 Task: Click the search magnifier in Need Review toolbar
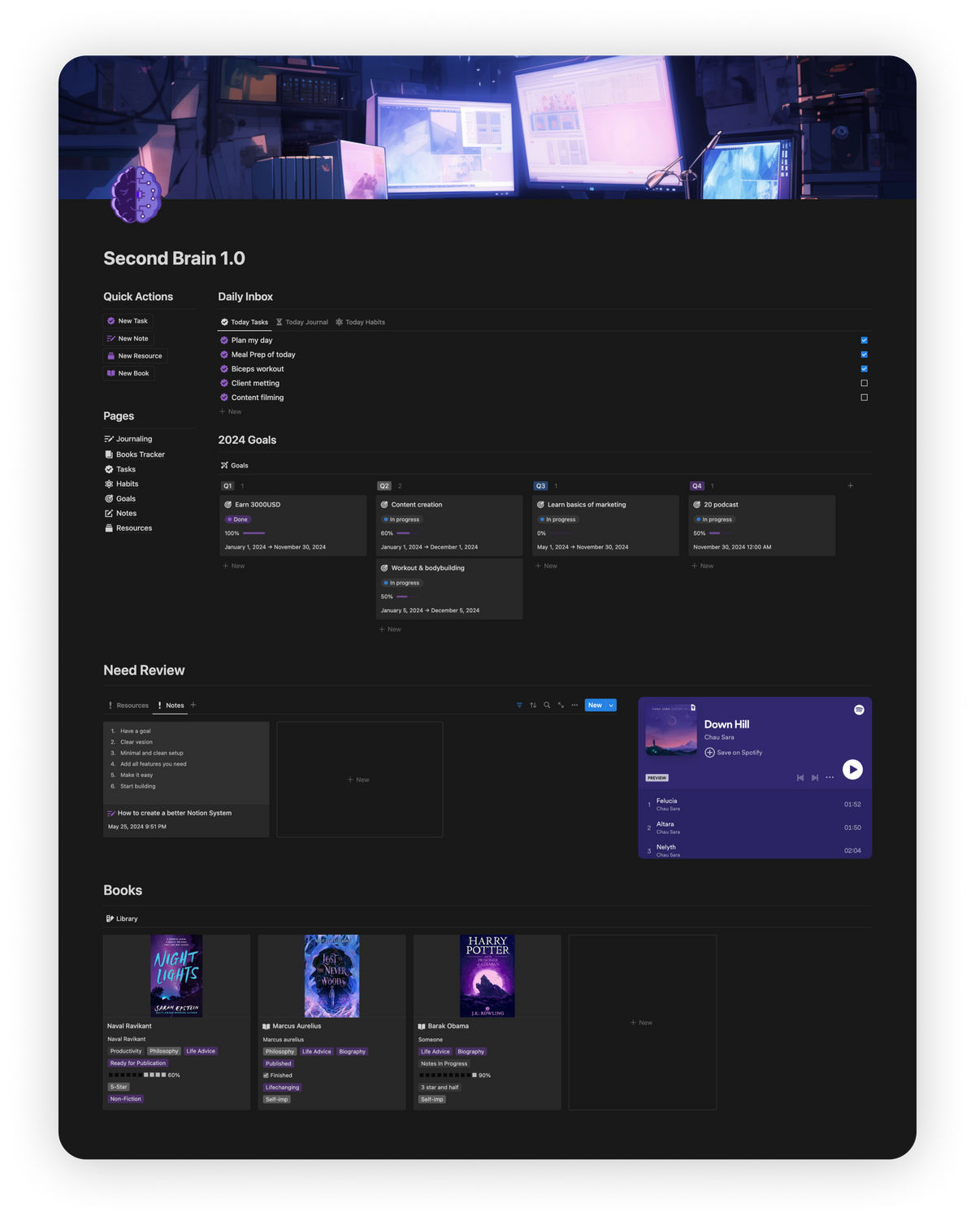547,705
